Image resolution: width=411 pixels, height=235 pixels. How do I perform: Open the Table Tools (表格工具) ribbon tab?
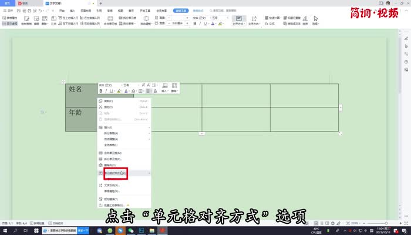click(179, 11)
